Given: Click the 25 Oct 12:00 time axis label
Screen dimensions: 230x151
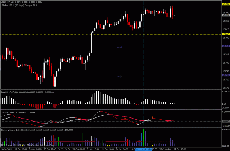Looking at the screenshot, I should [x=180, y=150].
